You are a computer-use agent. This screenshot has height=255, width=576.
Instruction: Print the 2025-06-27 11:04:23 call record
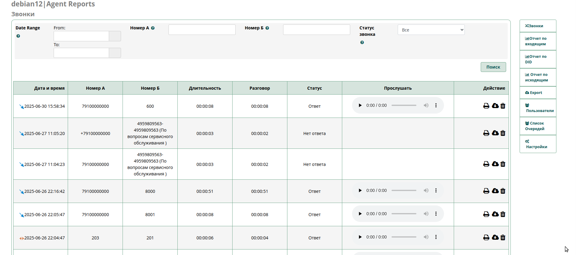coord(486,164)
